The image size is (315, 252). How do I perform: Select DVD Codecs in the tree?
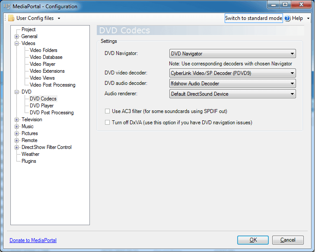43,99
